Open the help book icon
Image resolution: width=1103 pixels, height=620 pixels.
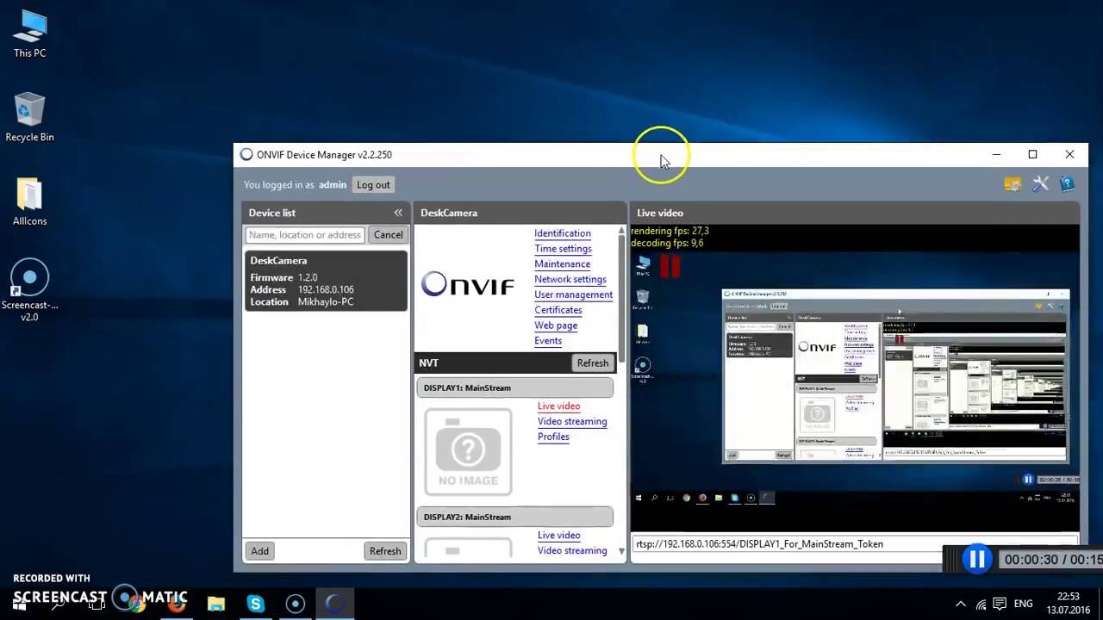1067,183
